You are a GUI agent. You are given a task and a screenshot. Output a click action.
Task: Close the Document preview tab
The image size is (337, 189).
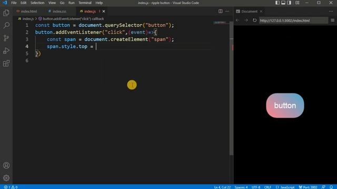pos(261,11)
